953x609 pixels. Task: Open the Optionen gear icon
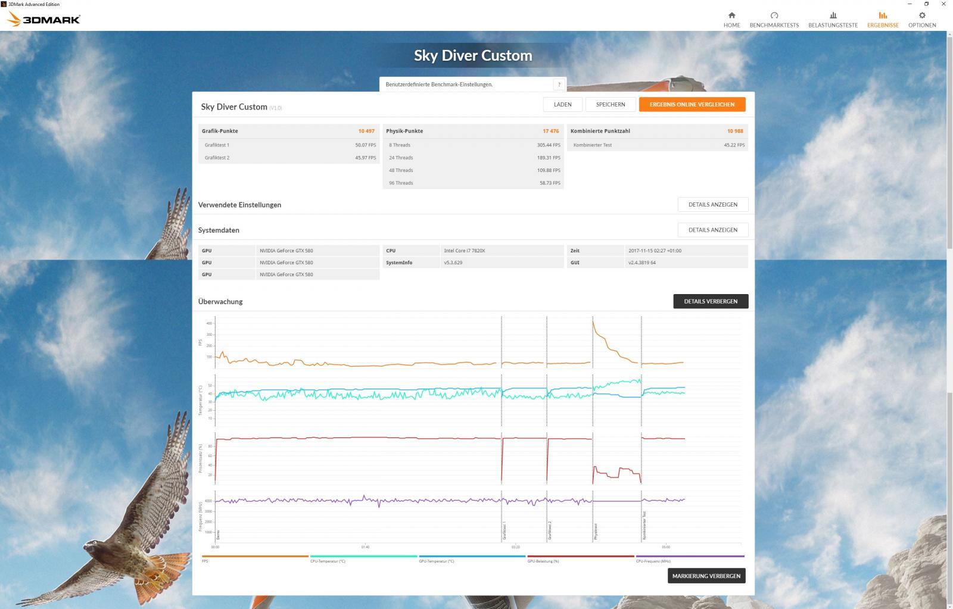[x=922, y=15]
